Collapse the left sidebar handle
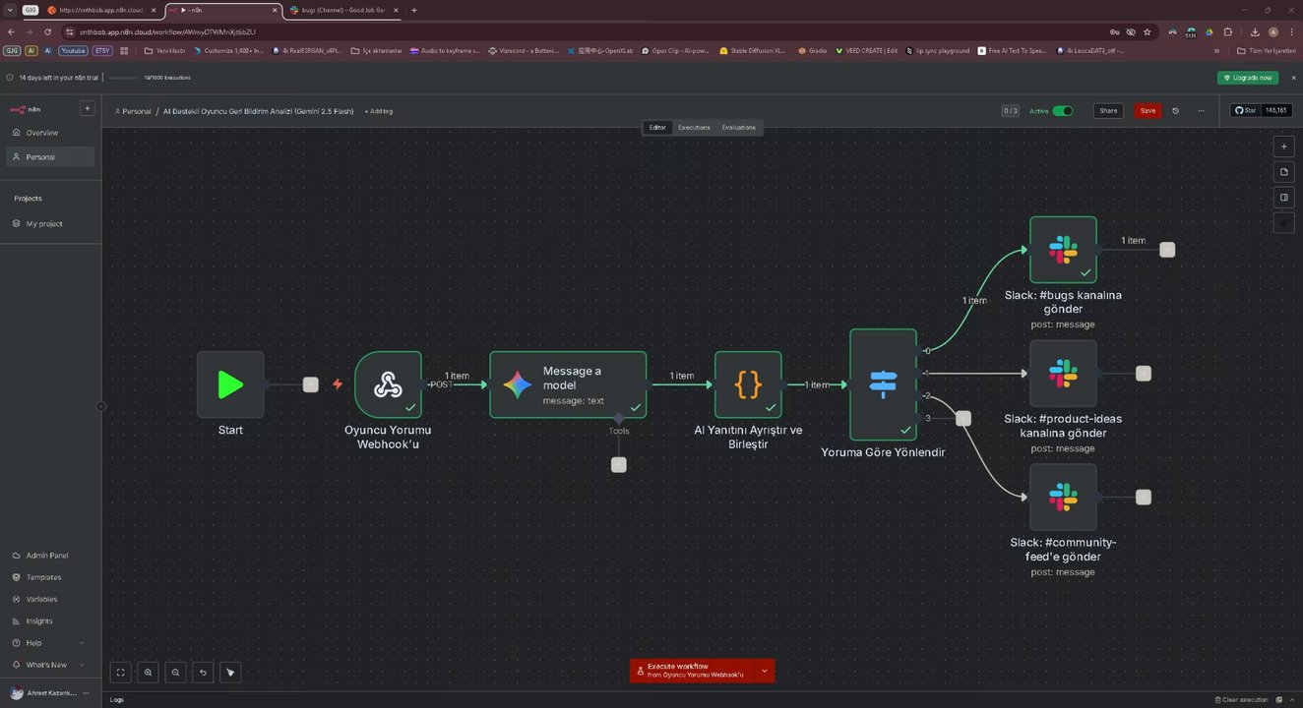Viewport: 1303px width, 708px height. 101,406
